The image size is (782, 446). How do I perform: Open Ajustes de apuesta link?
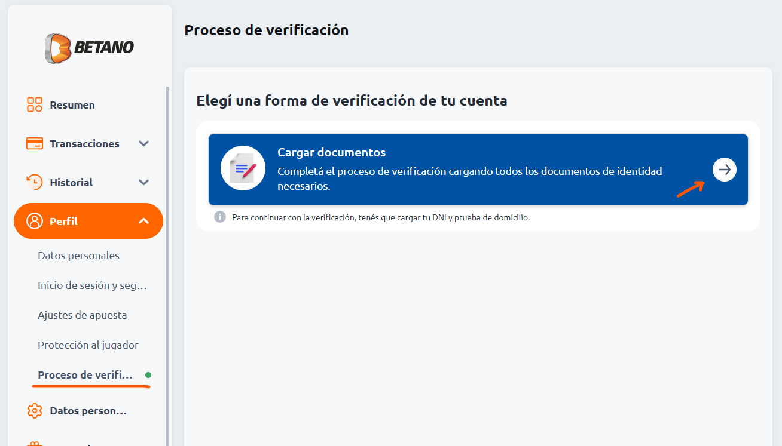click(83, 315)
